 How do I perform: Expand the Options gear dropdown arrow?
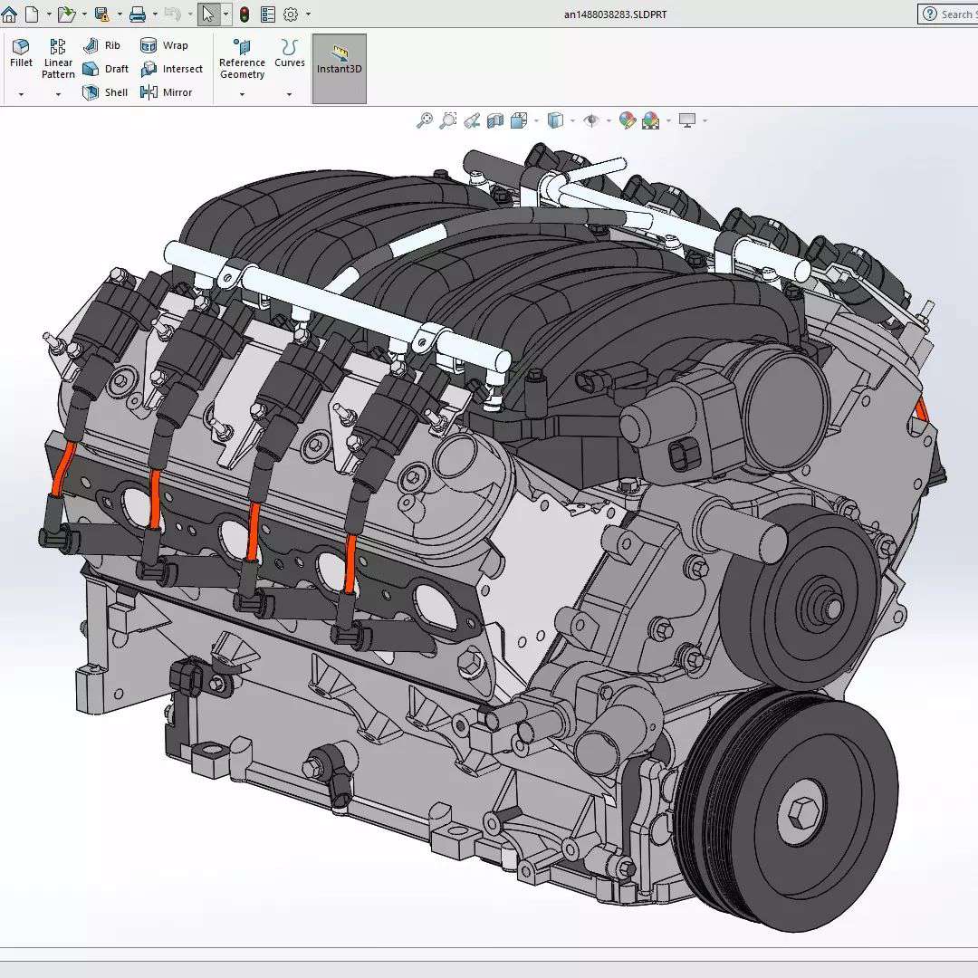click(308, 14)
